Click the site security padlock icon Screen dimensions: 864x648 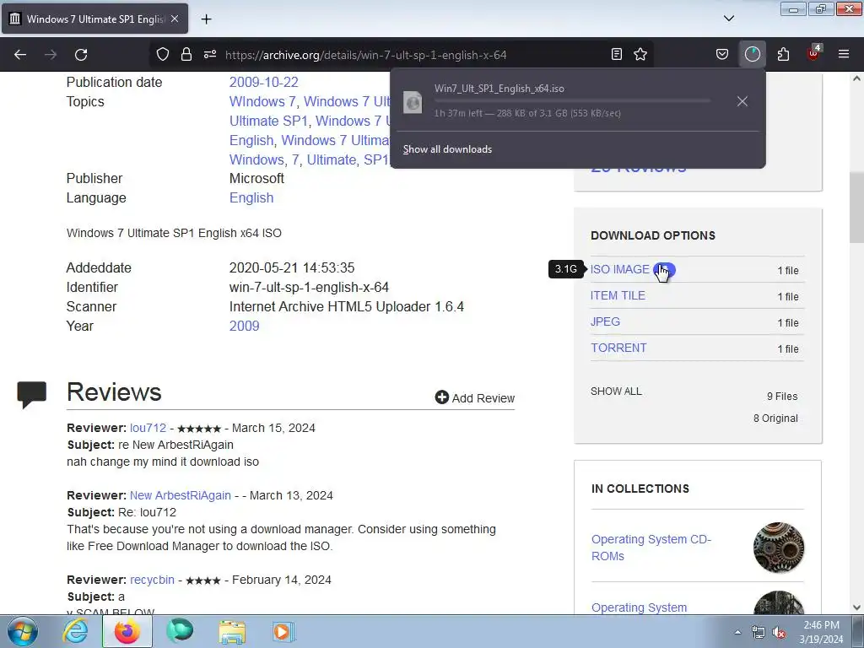tap(186, 54)
